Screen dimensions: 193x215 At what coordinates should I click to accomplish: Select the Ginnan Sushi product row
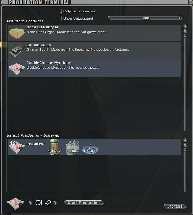94,50
